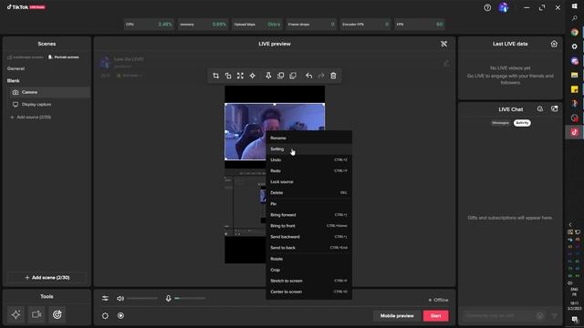Viewport: 584px width, 328px height.
Task: Click the circle icon below the mixer
Action: [x=106, y=316]
